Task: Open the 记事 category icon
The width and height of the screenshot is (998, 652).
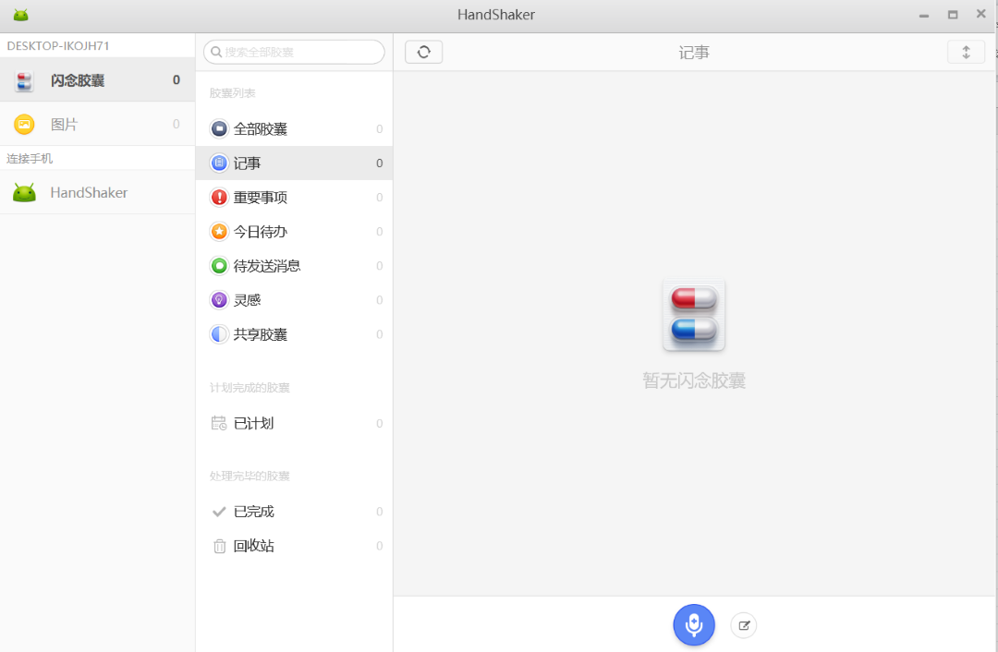Action: pos(219,163)
